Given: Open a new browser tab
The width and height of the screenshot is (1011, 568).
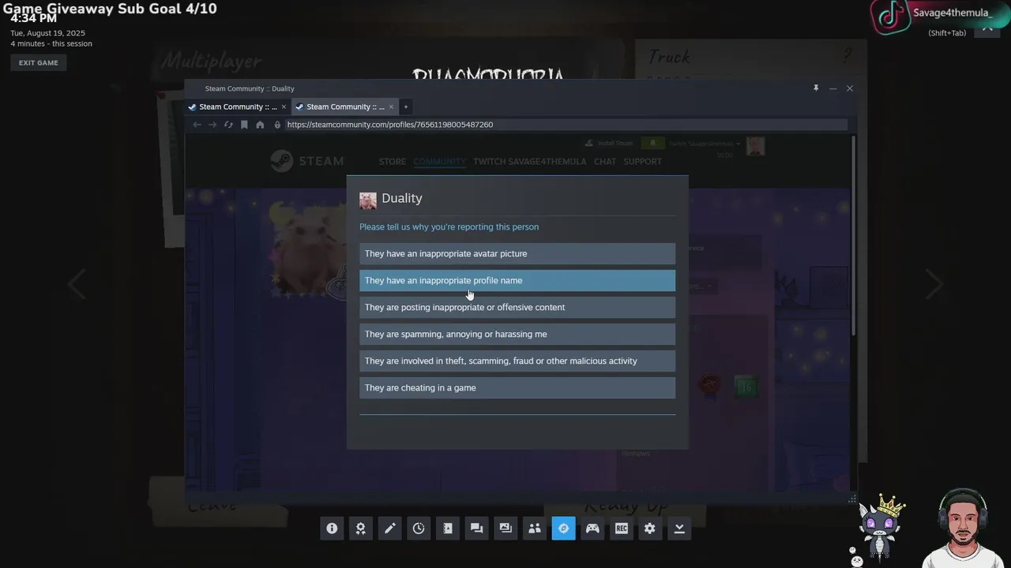Looking at the screenshot, I should click(x=406, y=106).
